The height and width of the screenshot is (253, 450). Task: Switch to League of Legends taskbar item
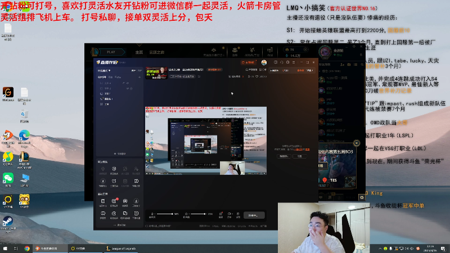(121, 249)
